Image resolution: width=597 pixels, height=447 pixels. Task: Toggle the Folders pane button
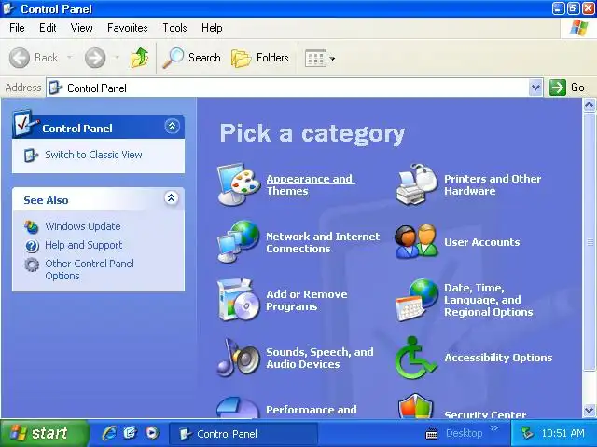[x=260, y=58]
